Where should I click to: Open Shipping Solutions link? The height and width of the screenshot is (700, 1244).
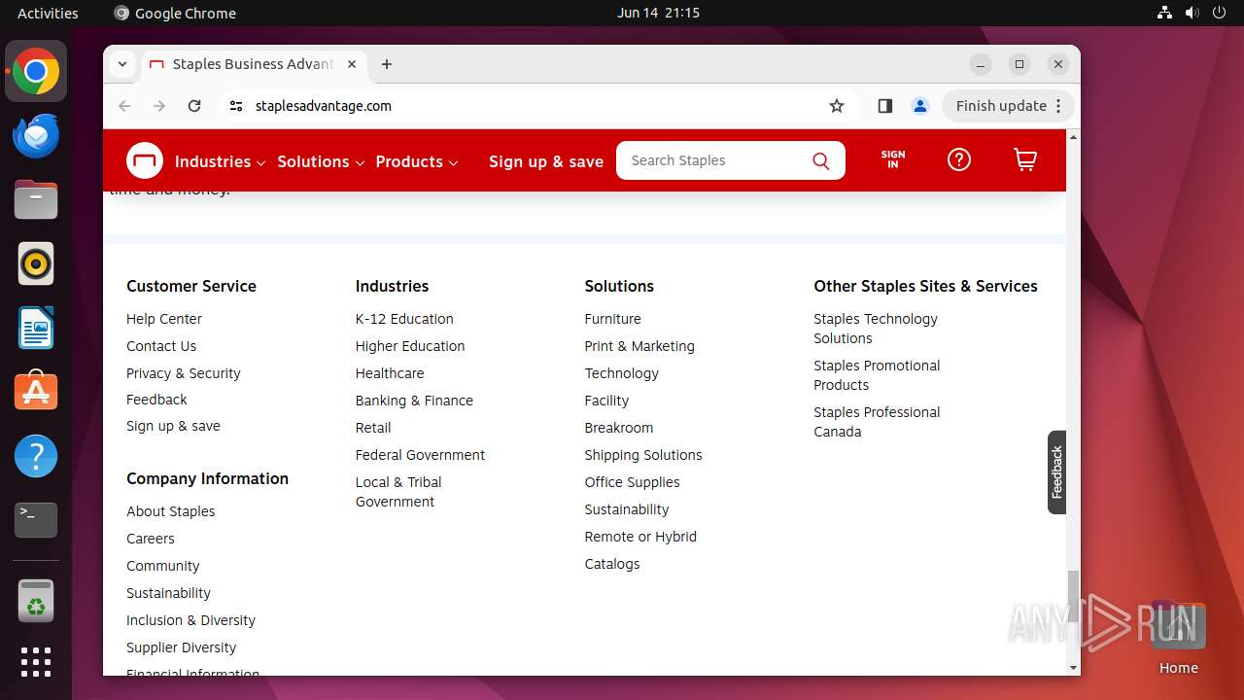(643, 455)
